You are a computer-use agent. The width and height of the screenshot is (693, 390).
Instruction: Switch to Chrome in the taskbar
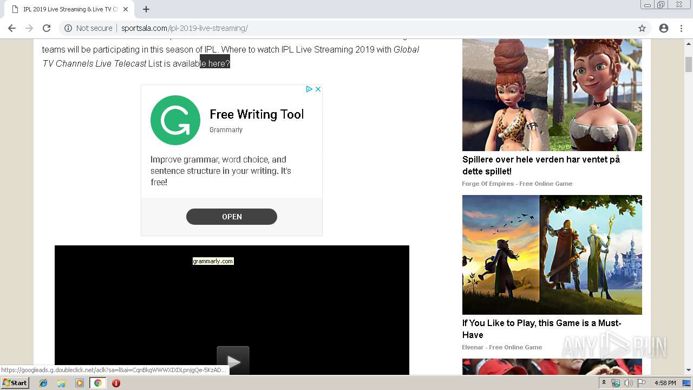97,383
